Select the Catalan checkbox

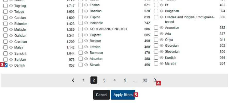5,18
